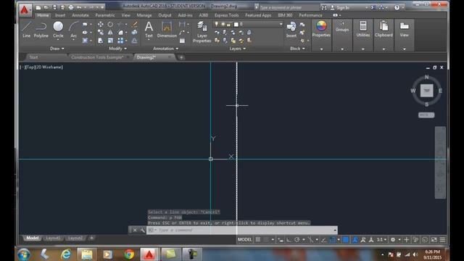This screenshot has width=464, height=261.
Task: Click the Rectangular Array tool icon
Action: pos(120,41)
